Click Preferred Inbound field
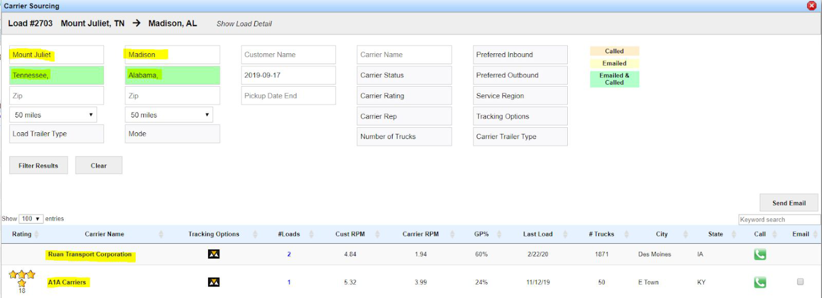 [520, 54]
